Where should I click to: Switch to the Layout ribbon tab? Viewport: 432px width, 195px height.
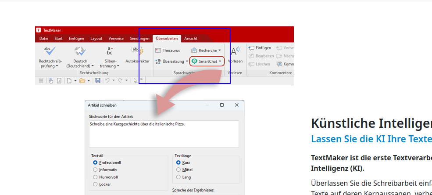pyautogui.click(x=96, y=38)
